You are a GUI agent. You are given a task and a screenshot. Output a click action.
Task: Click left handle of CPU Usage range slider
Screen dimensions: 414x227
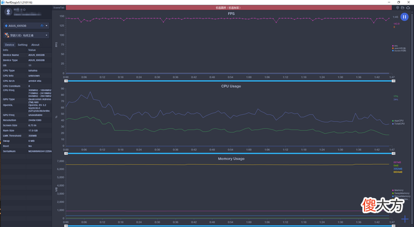66,153
